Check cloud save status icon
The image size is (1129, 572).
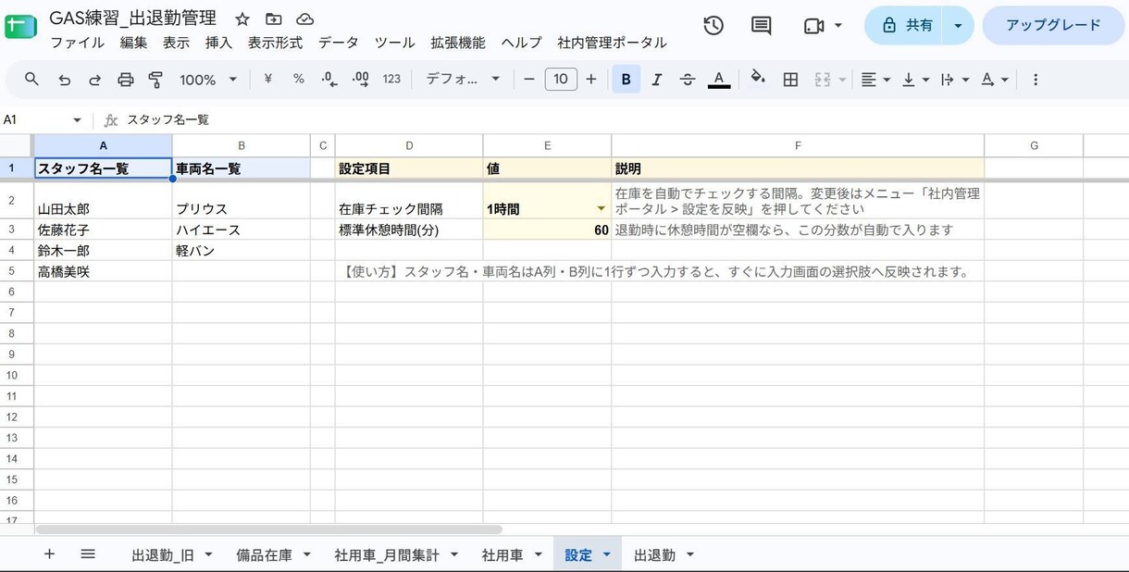pyautogui.click(x=304, y=19)
